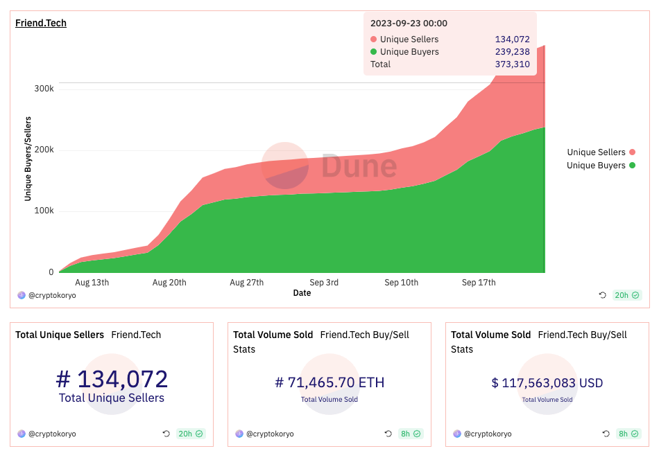The width and height of the screenshot is (659, 460).
Task: Toggle Unique Sellers series in legend
Action: [x=601, y=152]
